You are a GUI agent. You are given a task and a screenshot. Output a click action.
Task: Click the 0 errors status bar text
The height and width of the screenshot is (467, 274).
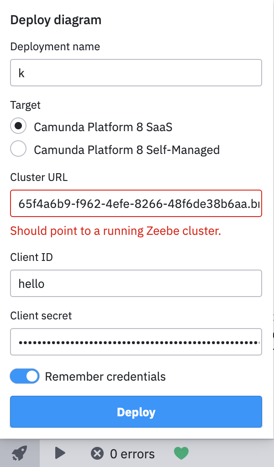(x=132, y=453)
